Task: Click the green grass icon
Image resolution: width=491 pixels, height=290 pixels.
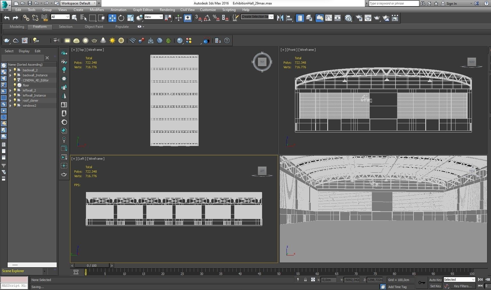Action: point(168,40)
